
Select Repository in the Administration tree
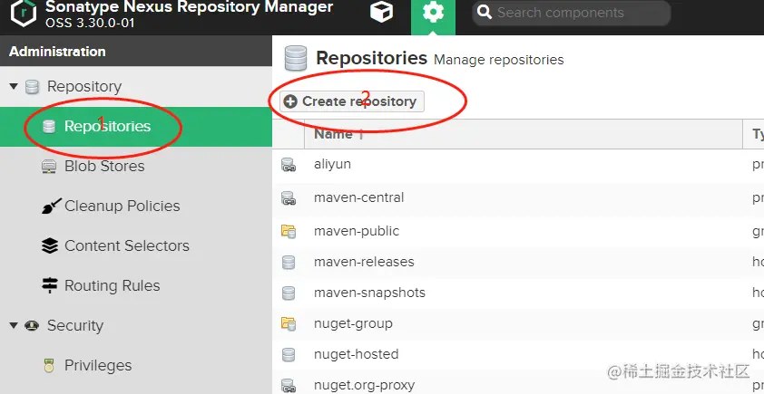click(x=84, y=87)
